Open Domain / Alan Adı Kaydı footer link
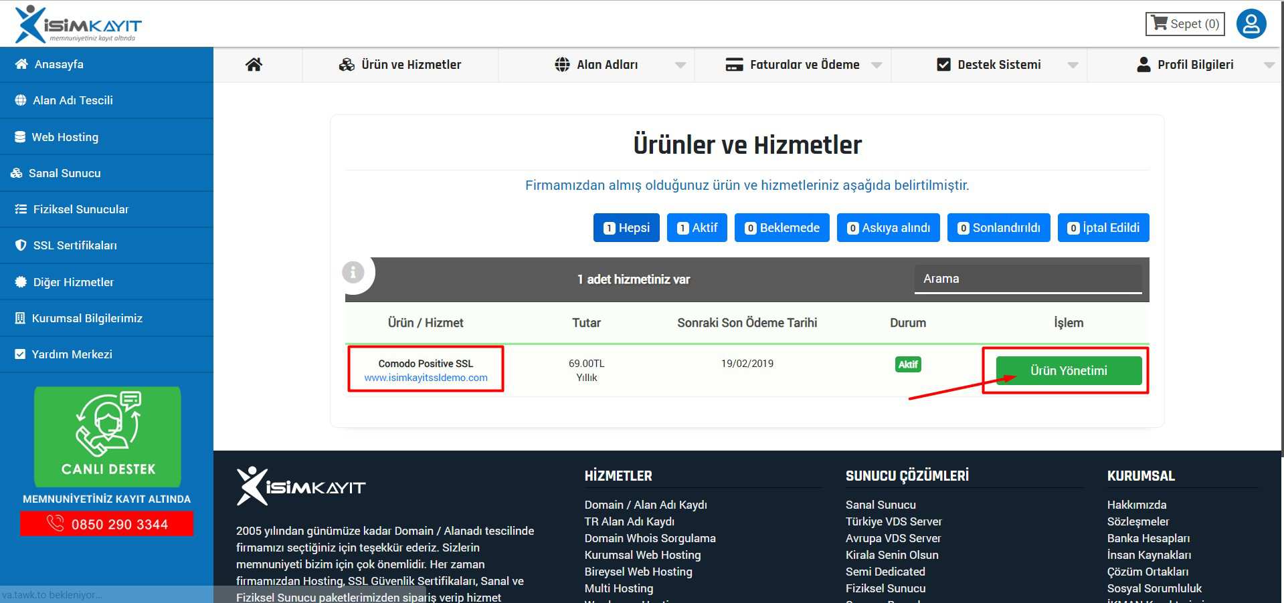The height and width of the screenshot is (603, 1284). (x=646, y=505)
